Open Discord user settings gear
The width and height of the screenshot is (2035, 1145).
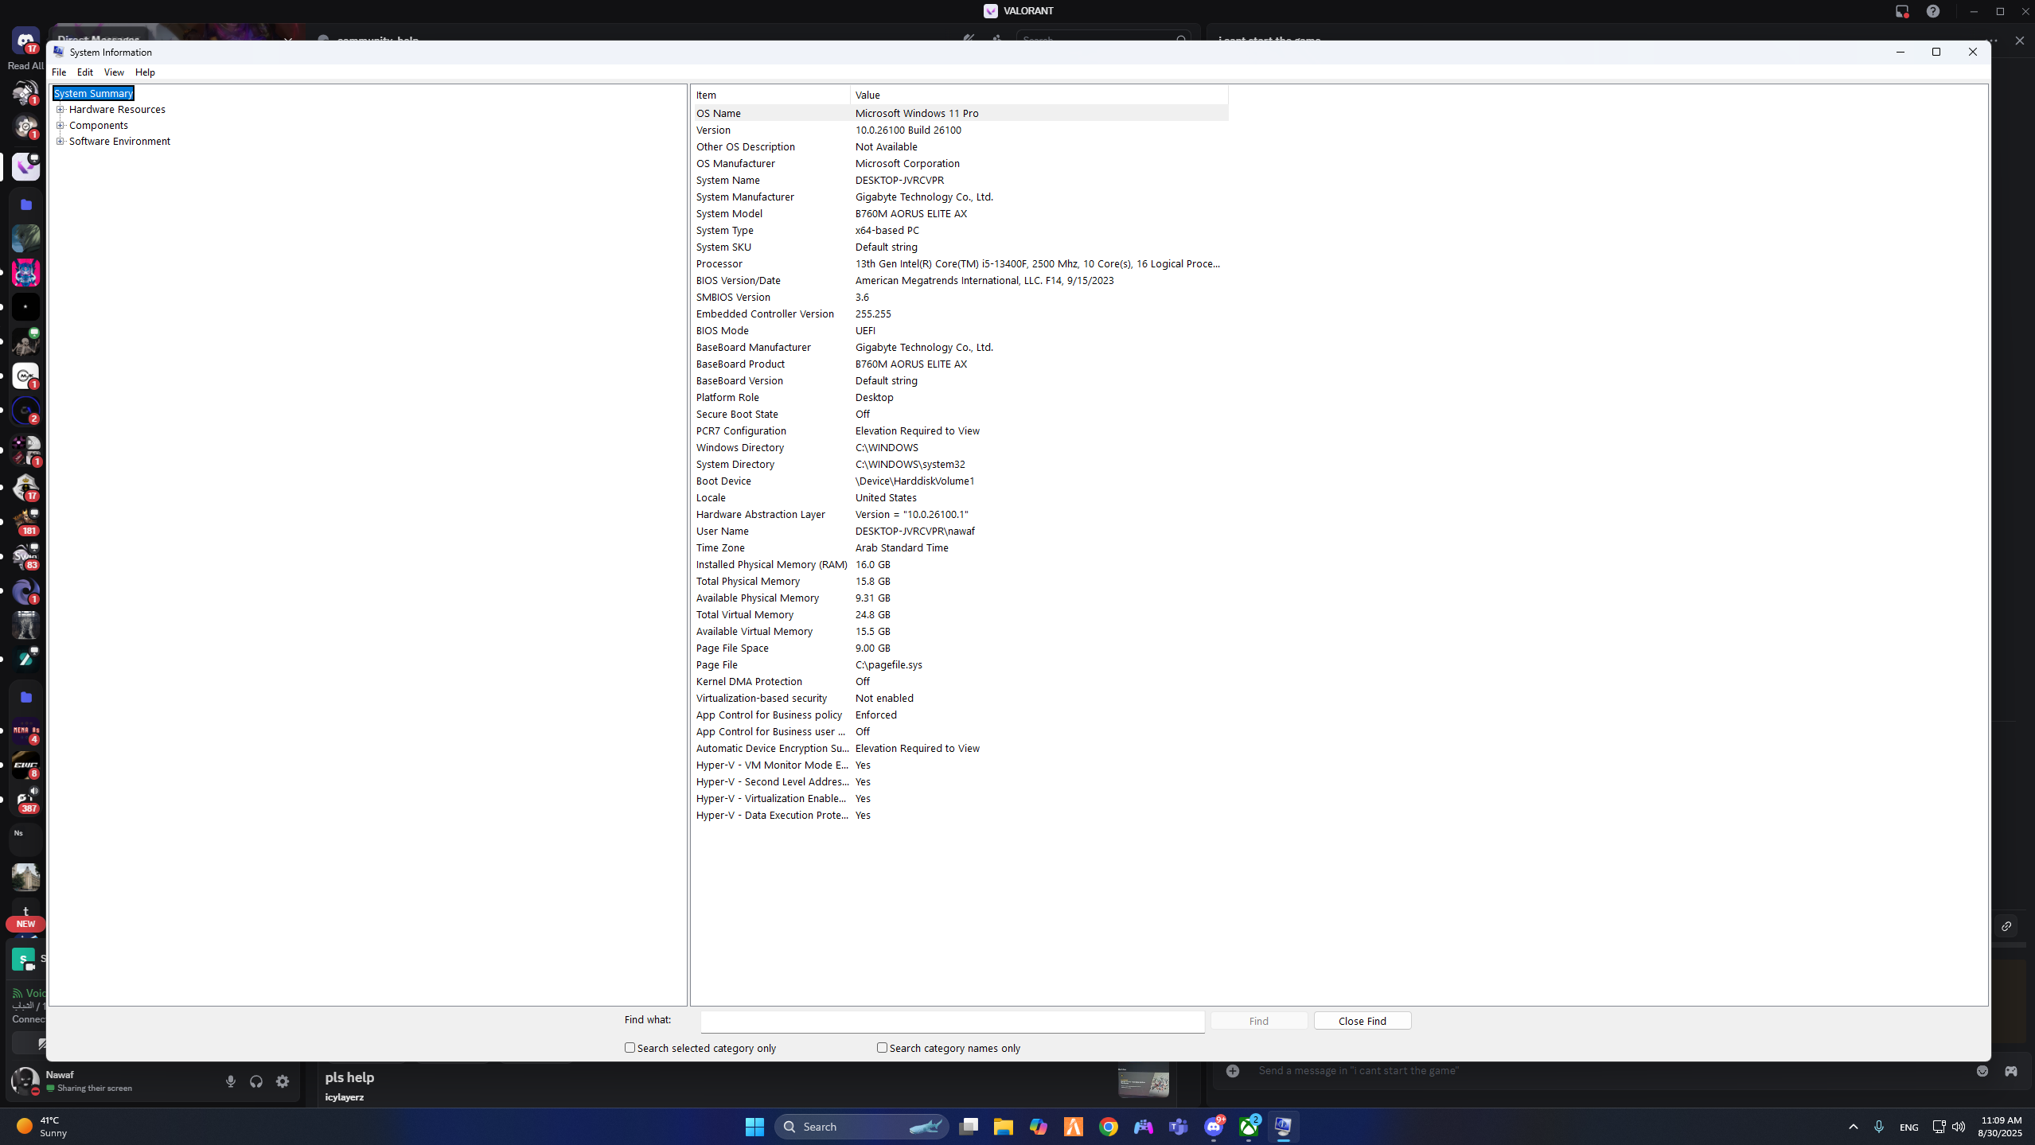click(x=283, y=1081)
